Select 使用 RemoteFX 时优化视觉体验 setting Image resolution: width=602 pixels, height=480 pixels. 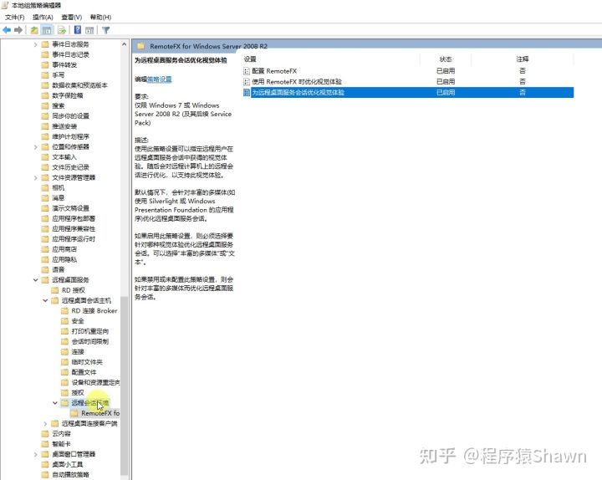296,82
